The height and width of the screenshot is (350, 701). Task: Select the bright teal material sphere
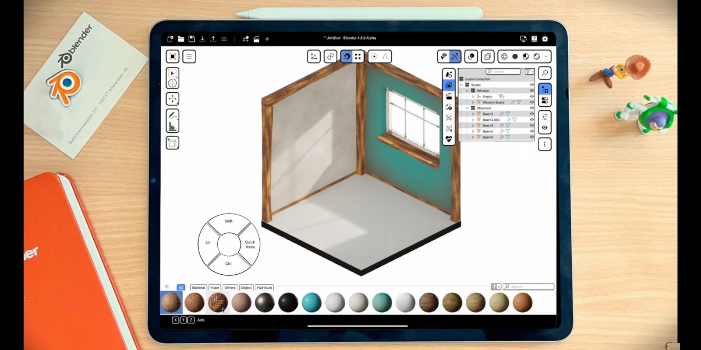[312, 302]
